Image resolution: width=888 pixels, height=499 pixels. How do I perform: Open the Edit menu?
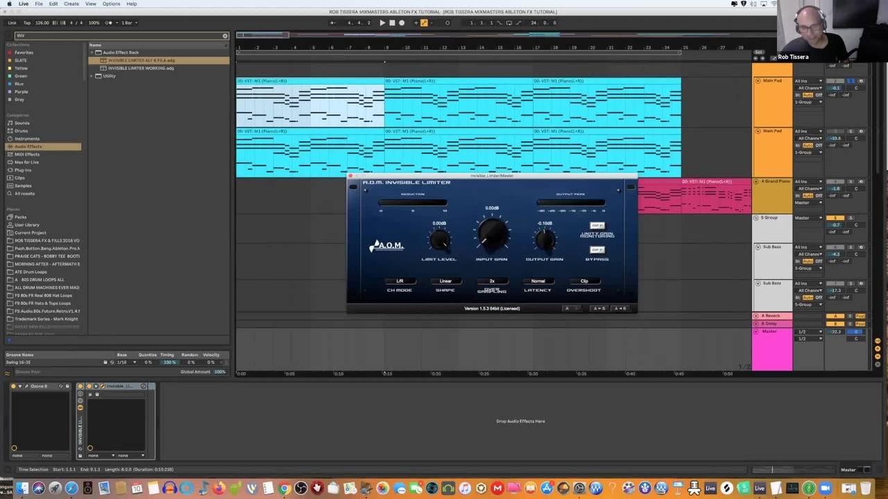point(53,3)
